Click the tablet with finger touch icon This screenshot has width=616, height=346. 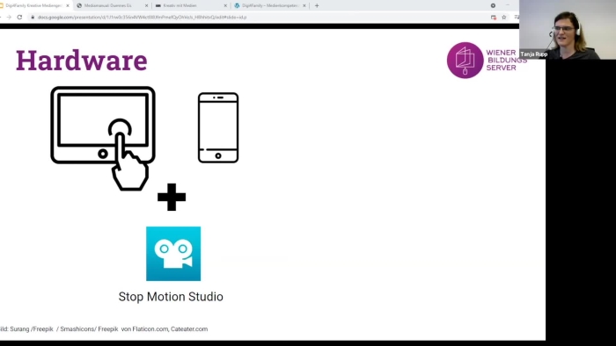pyautogui.click(x=103, y=139)
